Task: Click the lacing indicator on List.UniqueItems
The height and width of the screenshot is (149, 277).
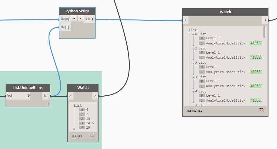Action: [x=48, y=104]
